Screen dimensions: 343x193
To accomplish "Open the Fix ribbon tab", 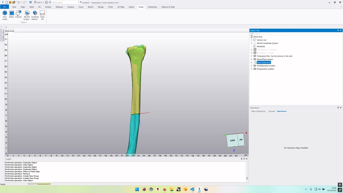I will pyautogui.click(x=39, y=7).
